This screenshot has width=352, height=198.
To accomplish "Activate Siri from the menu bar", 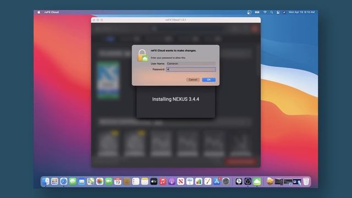I will pos(284,12).
